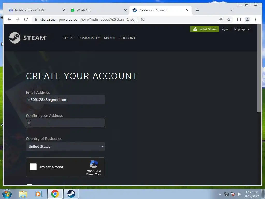Open Chrome three-dot menu
The image size is (265, 199).
(x=256, y=19)
